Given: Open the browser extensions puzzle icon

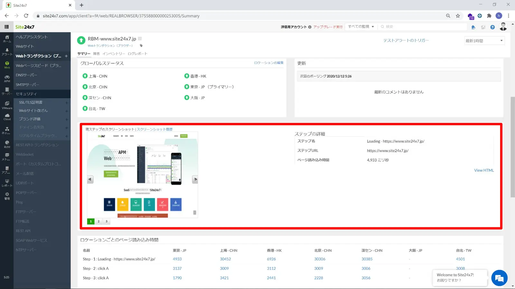Looking at the screenshot, I should coord(489,16).
